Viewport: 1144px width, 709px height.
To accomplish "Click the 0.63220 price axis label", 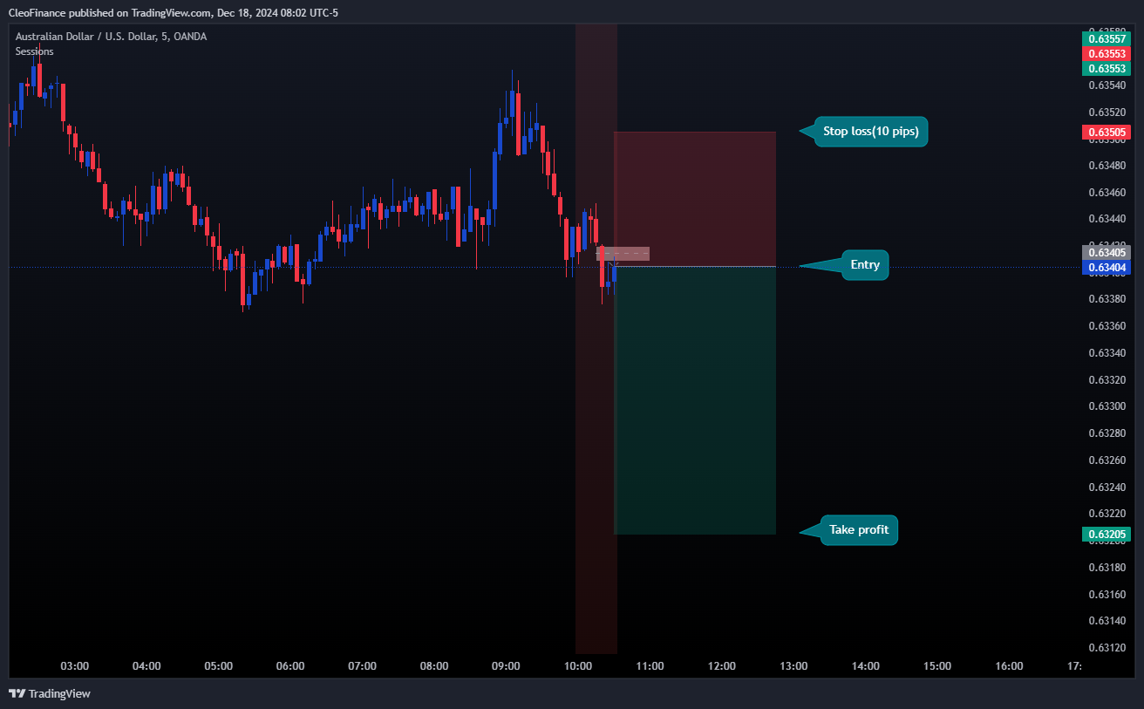I will coord(1107,514).
